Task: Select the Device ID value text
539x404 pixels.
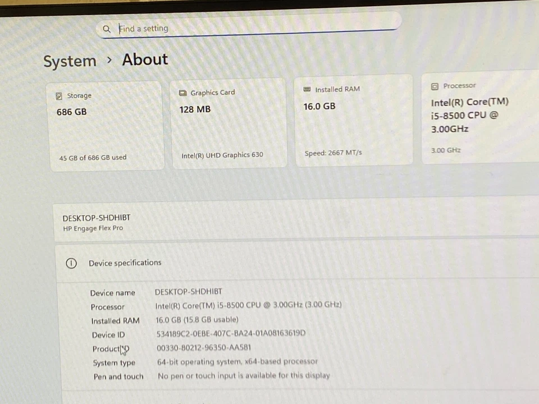Action: pos(230,333)
